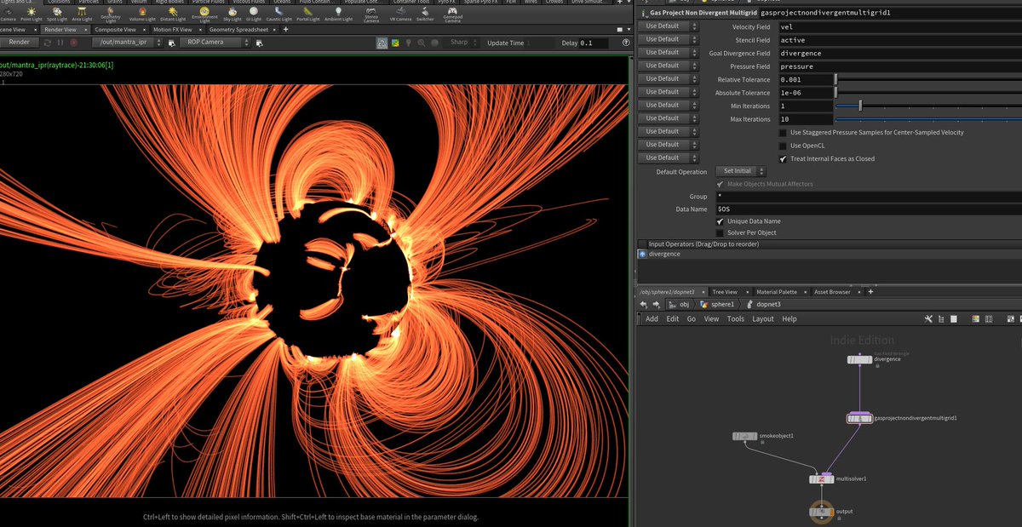Click the restart render icon beside Render button
The width and height of the screenshot is (1022, 527).
(x=48, y=42)
